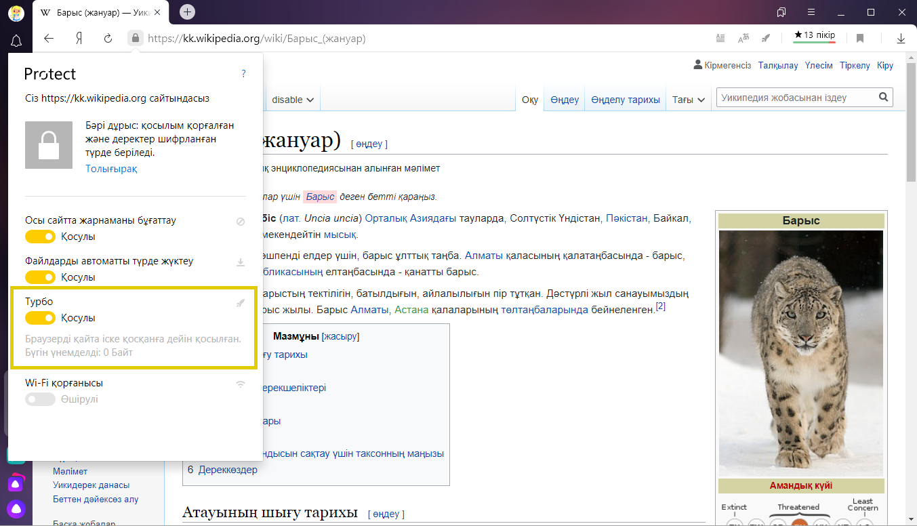Screen dimensions: 917x526
Task: Open the downloads arrow icon
Action: (901, 39)
